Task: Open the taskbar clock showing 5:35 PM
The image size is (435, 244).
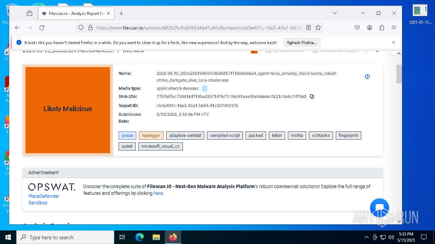Action: (x=406, y=237)
